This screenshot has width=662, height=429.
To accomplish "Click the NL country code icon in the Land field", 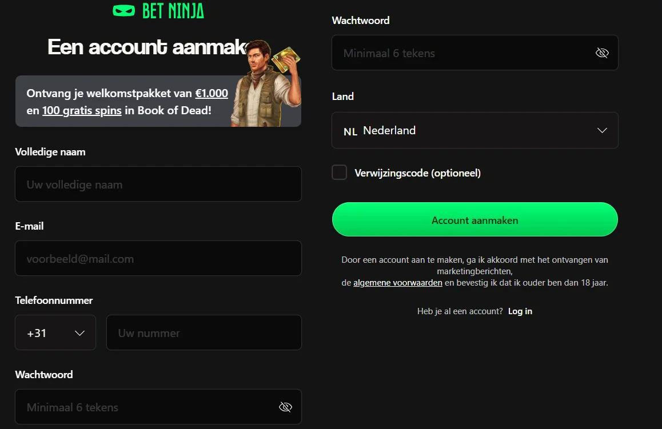I will coord(350,131).
